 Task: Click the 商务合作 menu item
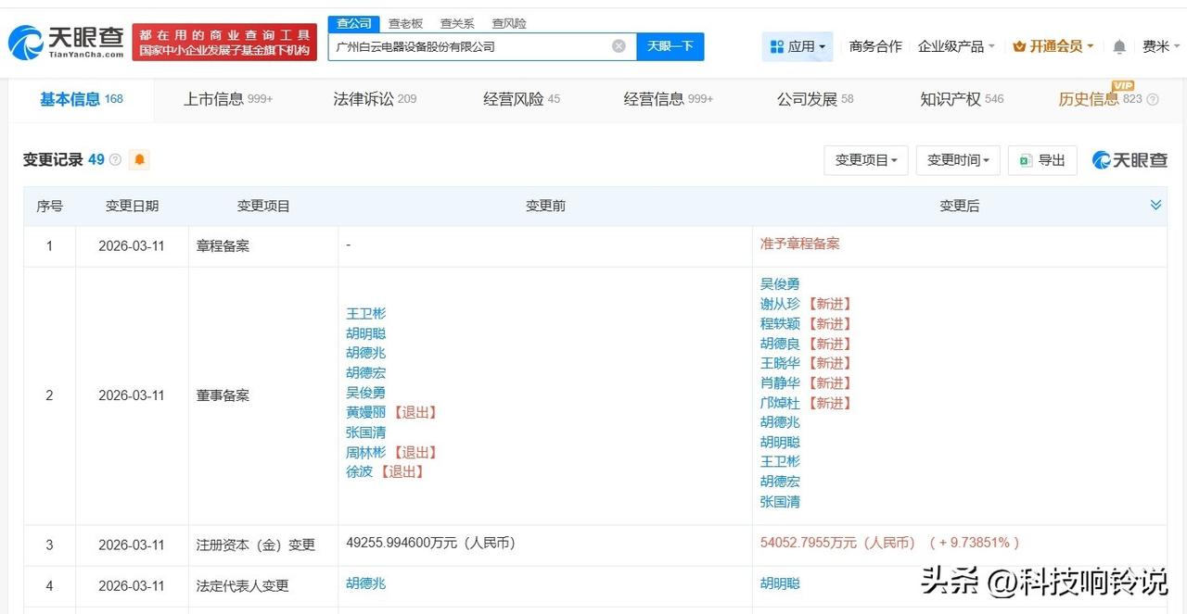coord(874,45)
